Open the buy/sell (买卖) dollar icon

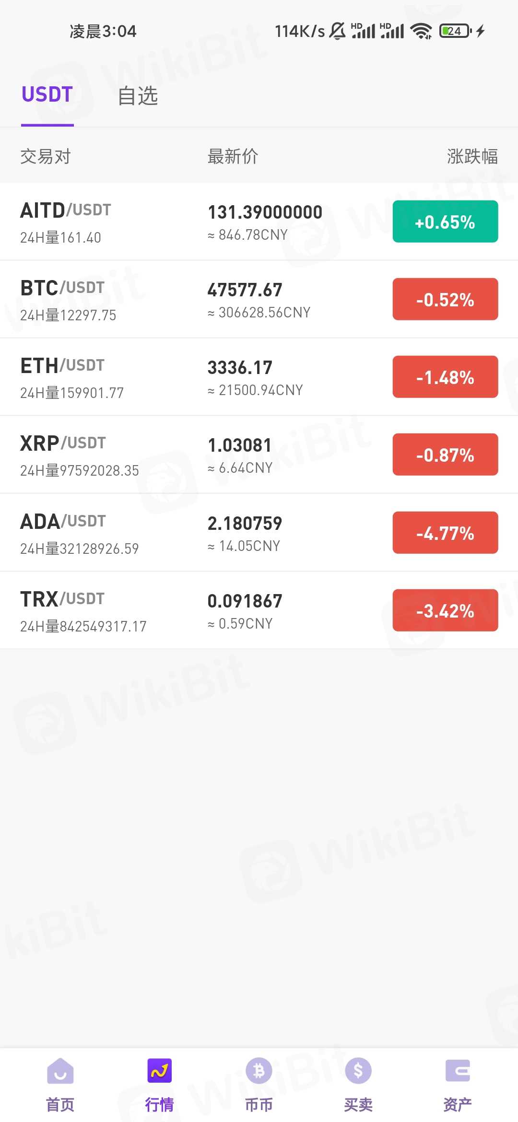pos(358,1071)
